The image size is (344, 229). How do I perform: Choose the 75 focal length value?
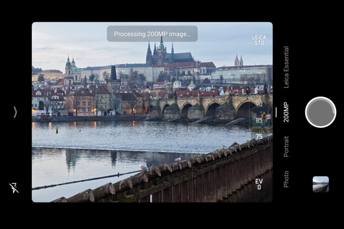[x=259, y=136]
